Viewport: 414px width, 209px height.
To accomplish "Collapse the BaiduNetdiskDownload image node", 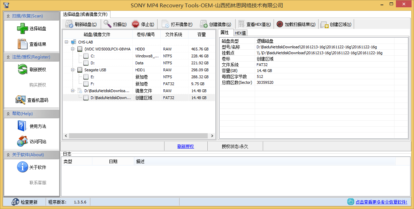I will click(x=72, y=91).
